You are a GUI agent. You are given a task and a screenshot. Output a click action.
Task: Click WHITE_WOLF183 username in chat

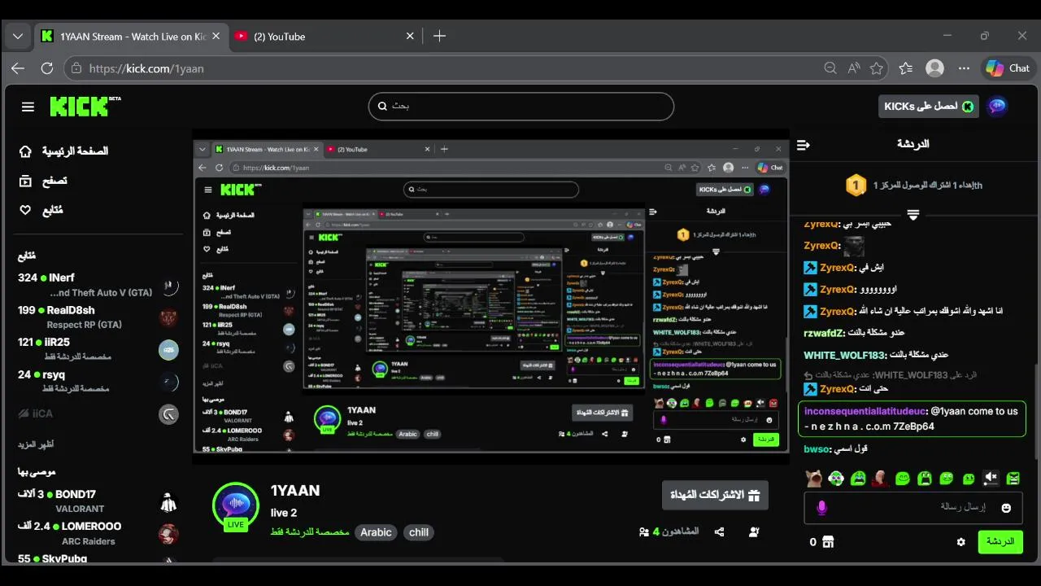pos(843,355)
